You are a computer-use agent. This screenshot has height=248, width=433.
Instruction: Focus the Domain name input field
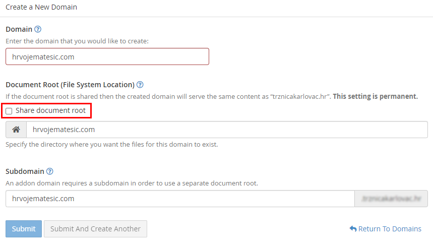(x=107, y=57)
